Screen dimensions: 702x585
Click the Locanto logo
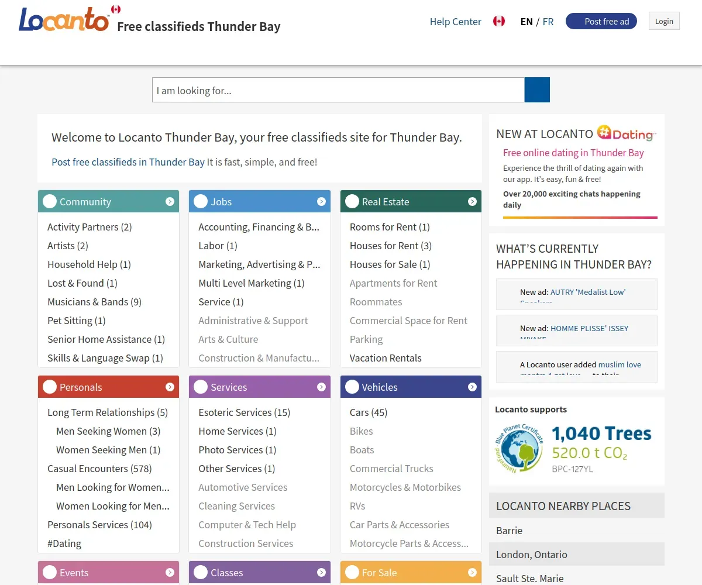pos(64,19)
